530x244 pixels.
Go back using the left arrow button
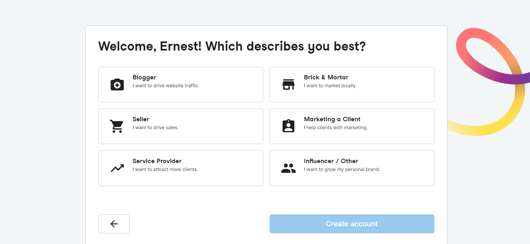[114, 224]
